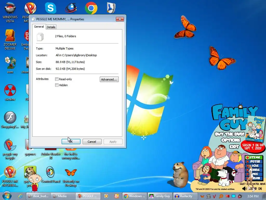Launch the Skype desktop shortcut
Screen dimensions: 266x200
tap(51, 8)
